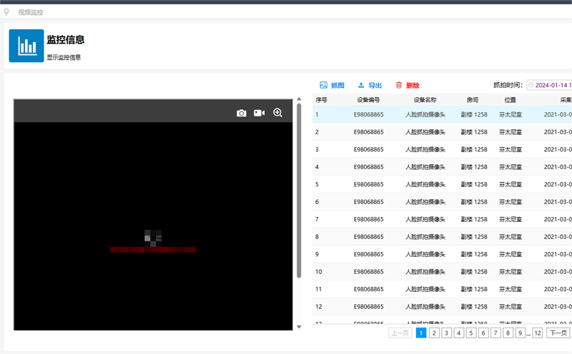Click the 视频监控 breadcrumb item
Screen dimensions: 572x354
tap(31, 12)
